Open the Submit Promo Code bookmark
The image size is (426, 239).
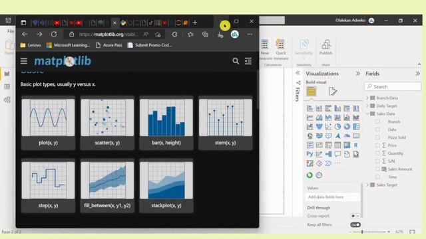pos(150,45)
